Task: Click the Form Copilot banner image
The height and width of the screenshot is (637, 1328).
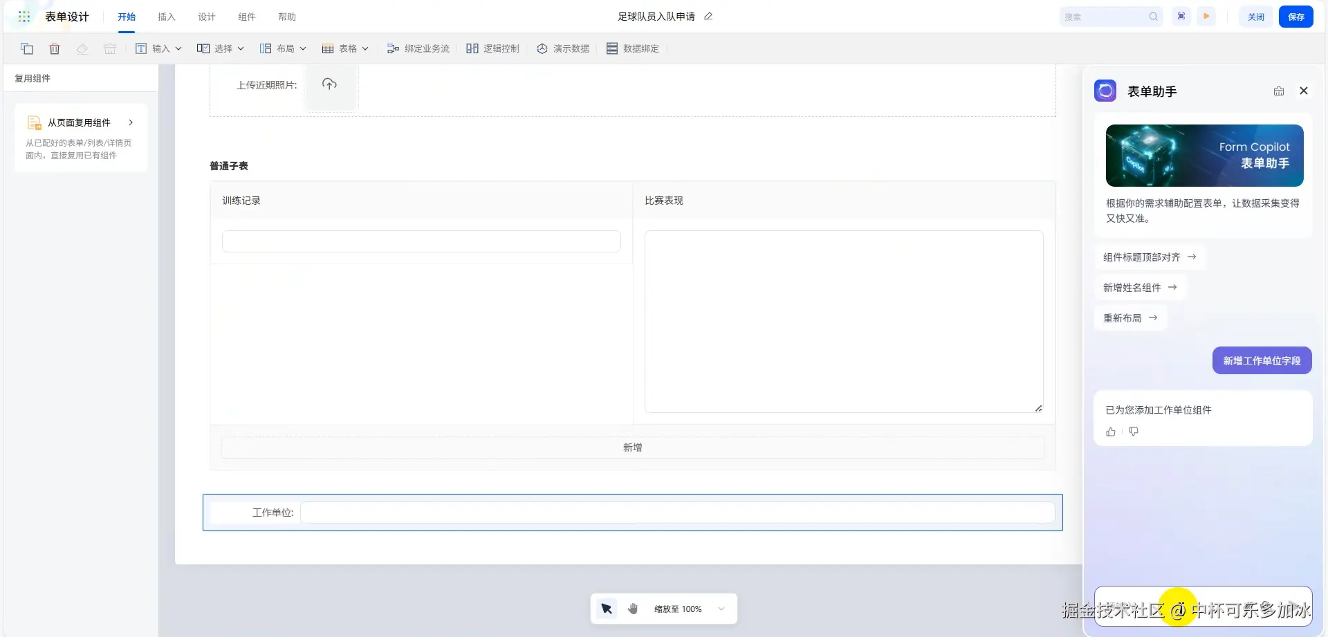Action: pos(1204,156)
